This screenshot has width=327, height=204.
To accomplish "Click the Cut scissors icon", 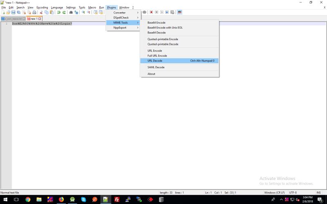I will (x=41, y=12).
